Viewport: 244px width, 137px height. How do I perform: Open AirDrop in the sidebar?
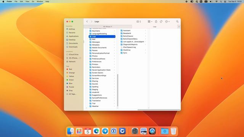(72, 29)
